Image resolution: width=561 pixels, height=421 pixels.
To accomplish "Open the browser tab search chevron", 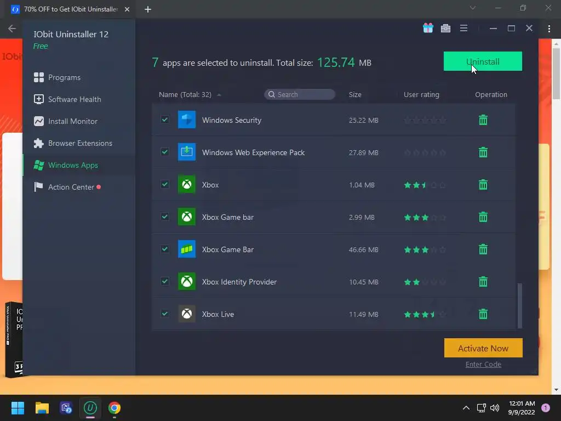I will [473, 8].
